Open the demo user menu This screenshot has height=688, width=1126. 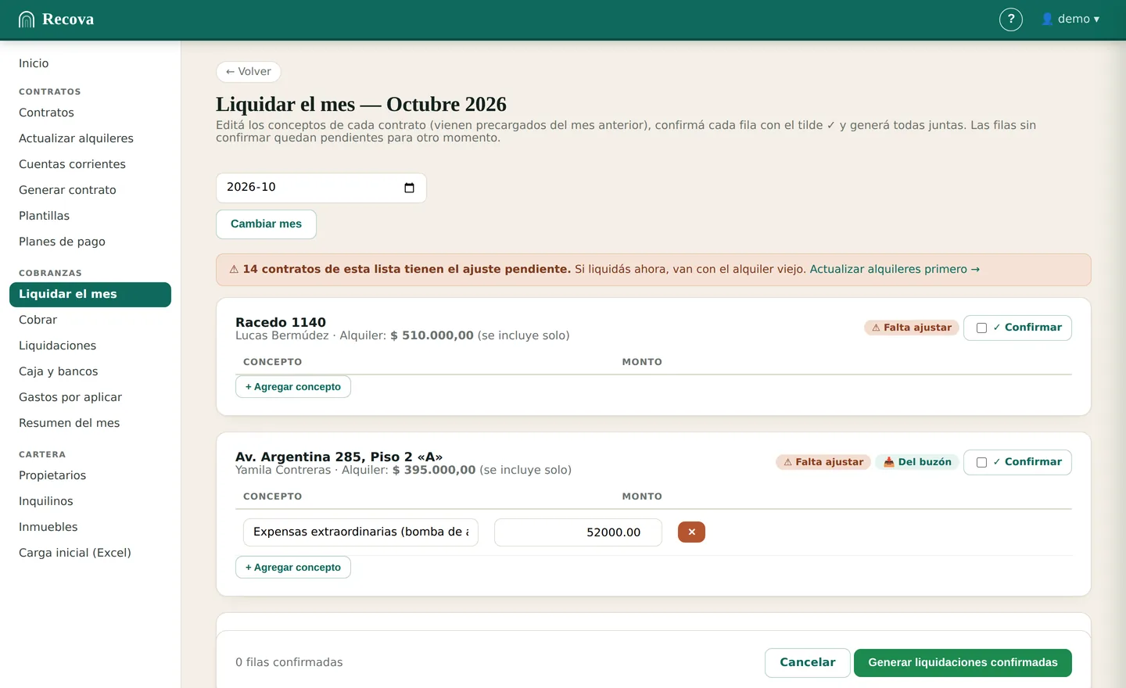point(1070,20)
